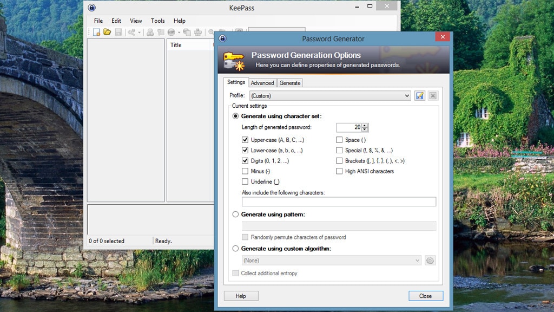554x312 pixels.
Task: Click the Also include the following characters field
Action: [x=339, y=201]
